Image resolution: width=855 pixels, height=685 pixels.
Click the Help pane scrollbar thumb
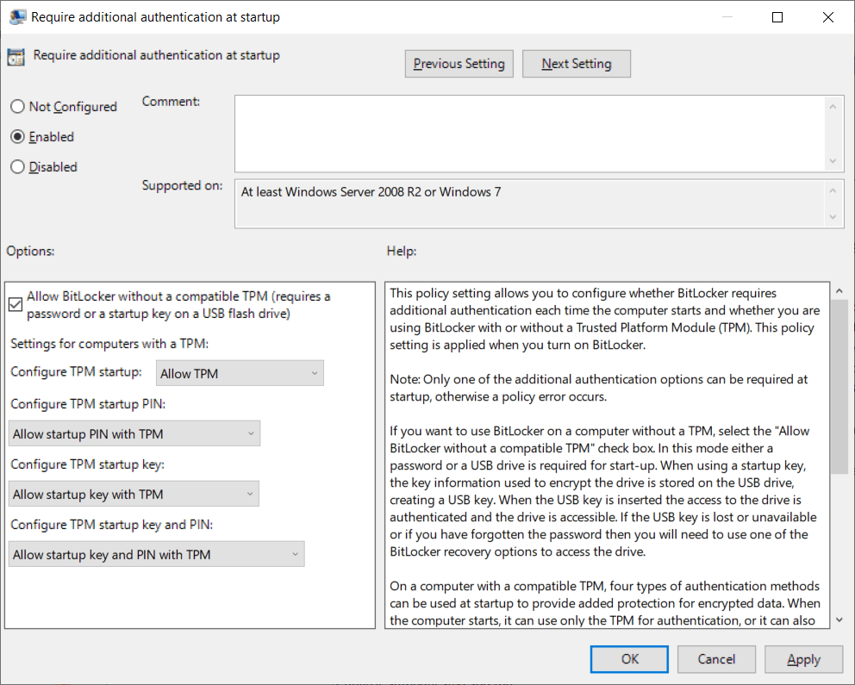tap(839, 386)
